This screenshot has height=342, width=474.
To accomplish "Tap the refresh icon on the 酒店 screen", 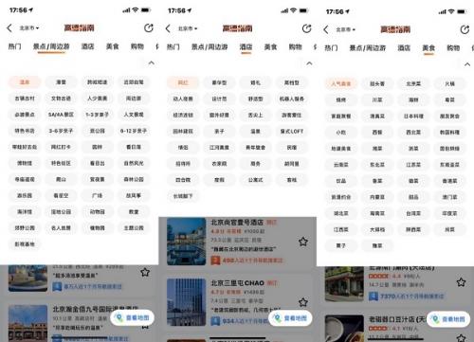I will [x=306, y=28].
